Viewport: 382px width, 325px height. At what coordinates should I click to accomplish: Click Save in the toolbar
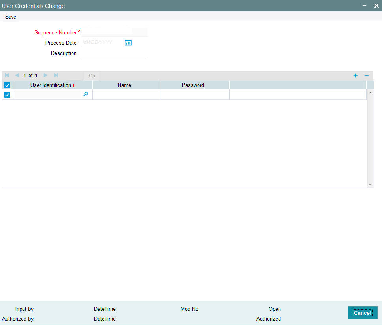[11, 17]
